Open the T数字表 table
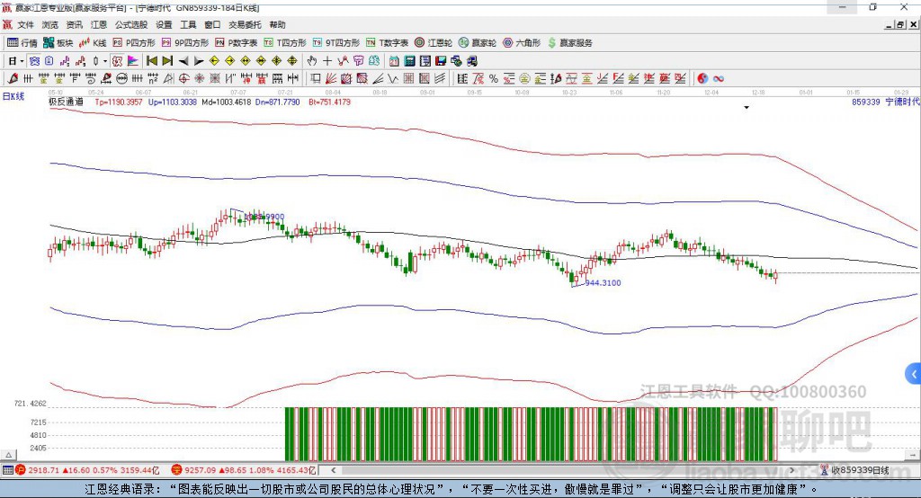Screen dimensions: 921x498 387,43
